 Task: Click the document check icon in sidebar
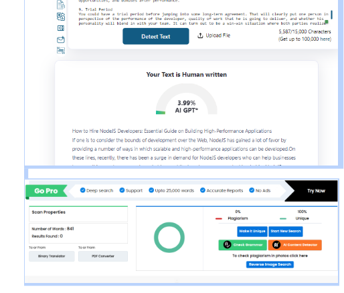(x=61, y=5)
